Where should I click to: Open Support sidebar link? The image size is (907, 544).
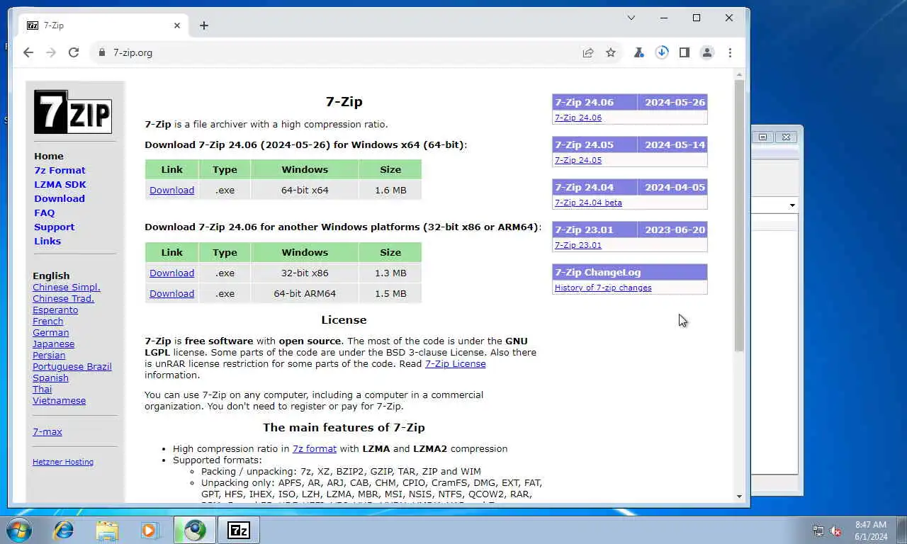[54, 227]
